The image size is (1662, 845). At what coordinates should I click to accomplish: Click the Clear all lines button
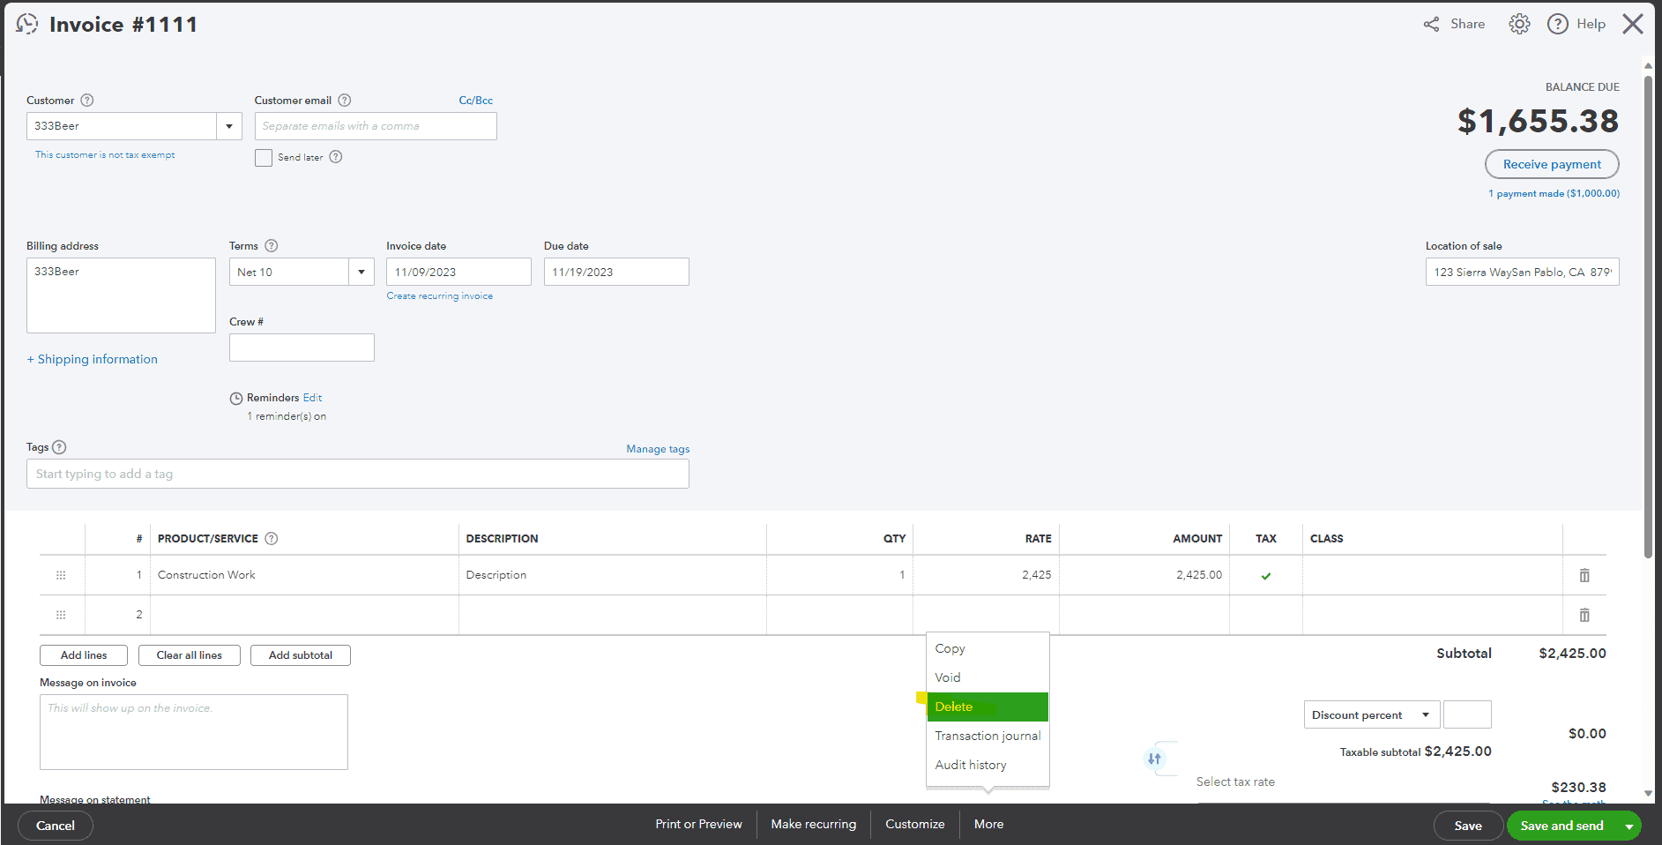(189, 654)
